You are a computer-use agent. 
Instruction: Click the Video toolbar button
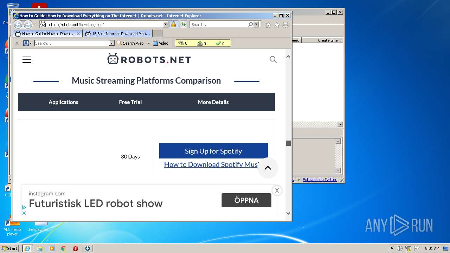161,43
